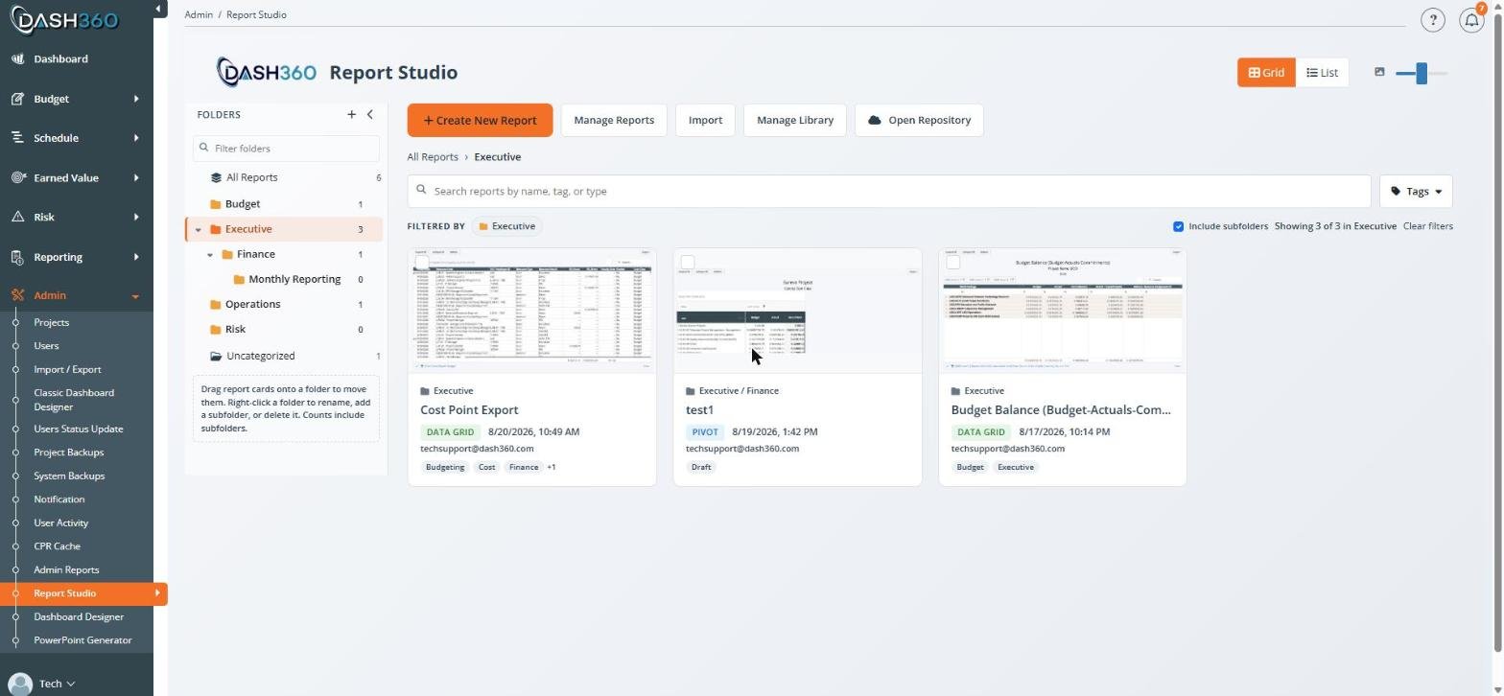
Task: Click the Dash360 Report Studio logo
Action: (x=266, y=72)
